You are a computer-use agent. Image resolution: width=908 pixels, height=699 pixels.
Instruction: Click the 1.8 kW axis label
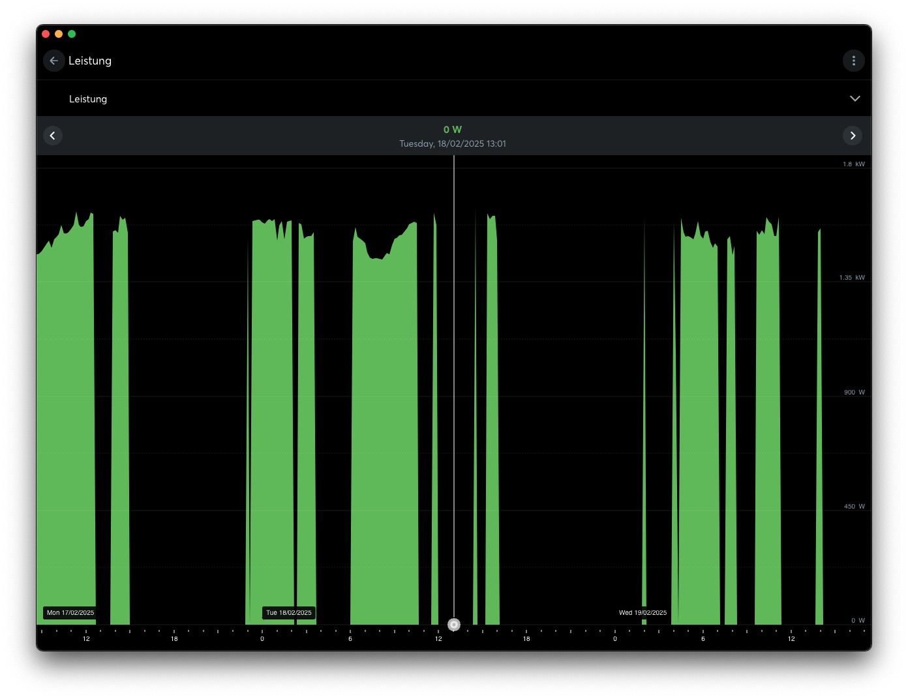pyautogui.click(x=853, y=164)
